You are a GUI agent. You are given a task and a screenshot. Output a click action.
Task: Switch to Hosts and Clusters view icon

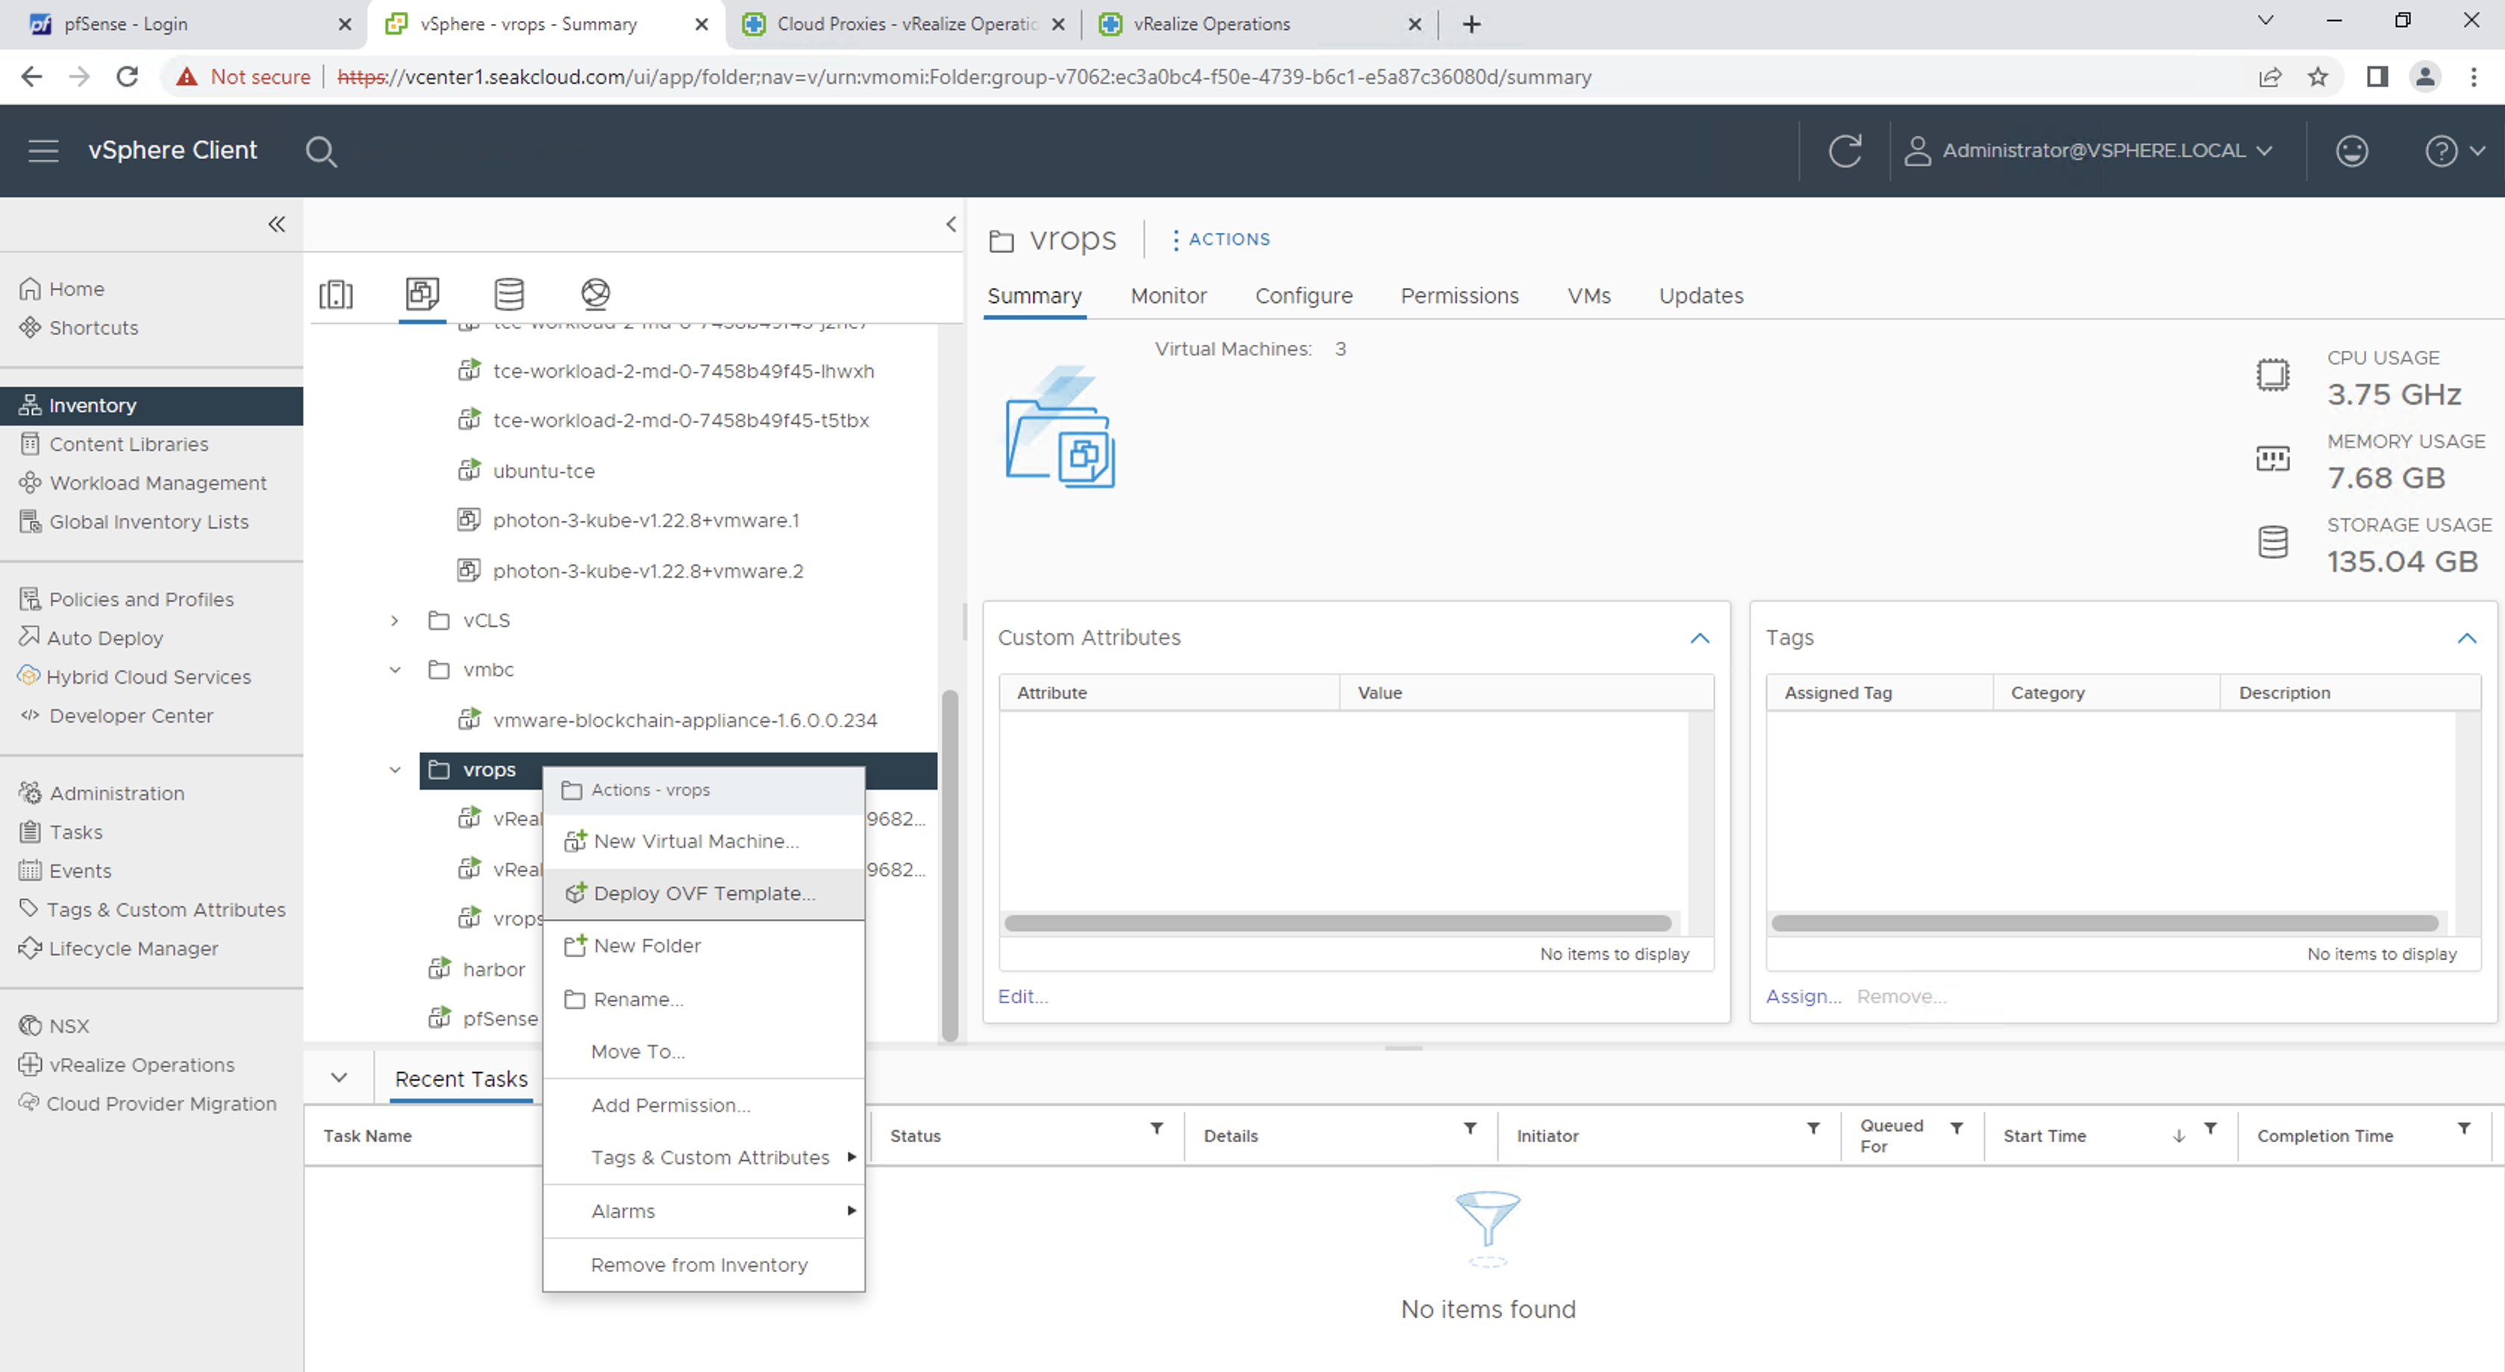pyautogui.click(x=335, y=293)
